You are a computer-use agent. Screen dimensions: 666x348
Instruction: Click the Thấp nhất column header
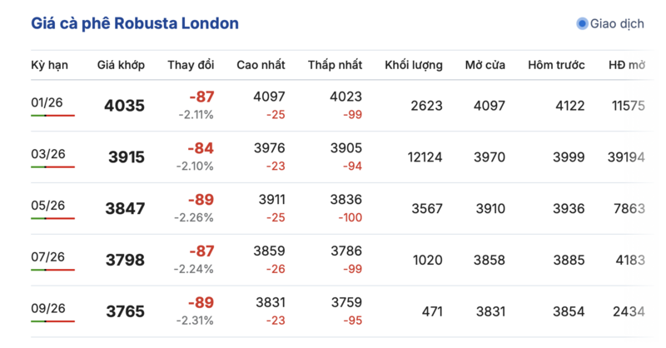[x=335, y=65]
